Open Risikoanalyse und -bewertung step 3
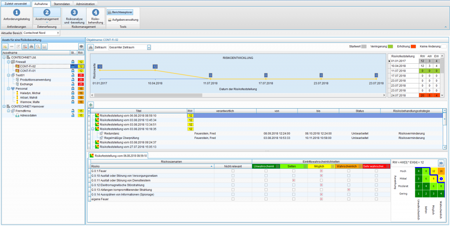Image resolution: width=450 pixels, height=226 pixels. (x=74, y=12)
